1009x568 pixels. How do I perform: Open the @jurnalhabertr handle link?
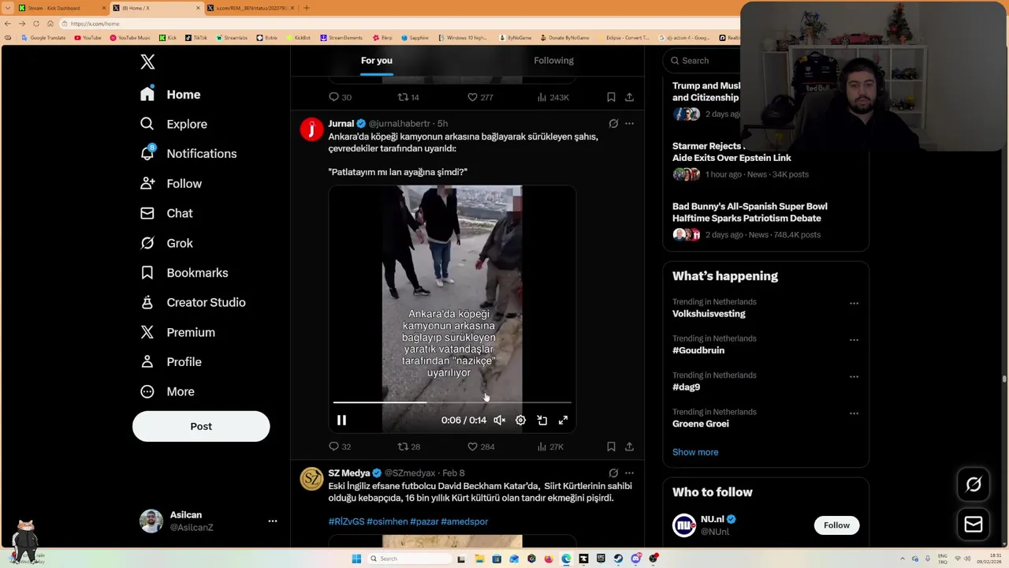pos(400,124)
